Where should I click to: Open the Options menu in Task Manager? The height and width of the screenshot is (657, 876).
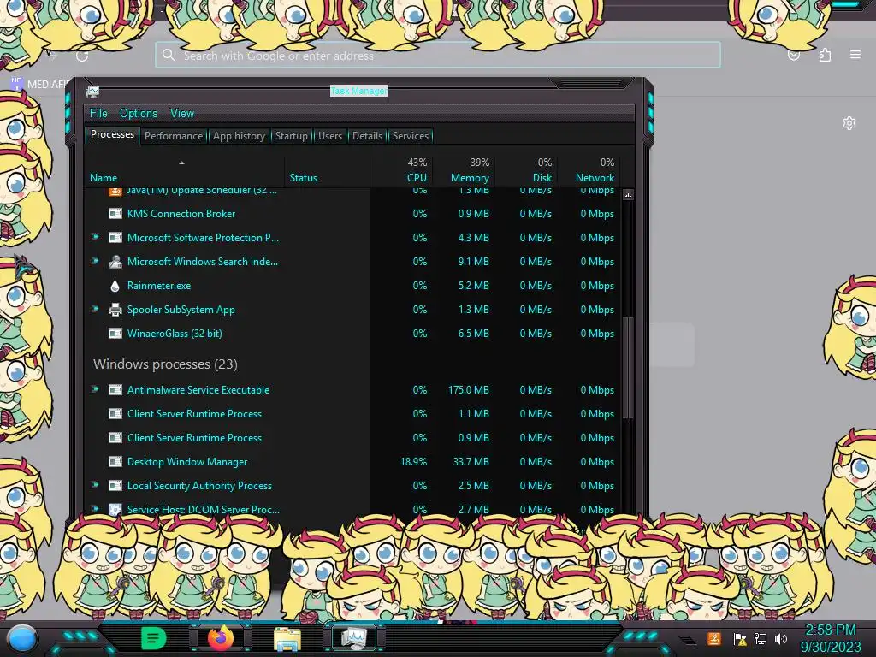tap(139, 114)
